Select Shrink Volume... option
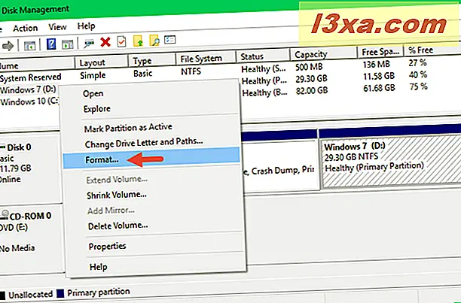The image size is (461, 303). [117, 195]
